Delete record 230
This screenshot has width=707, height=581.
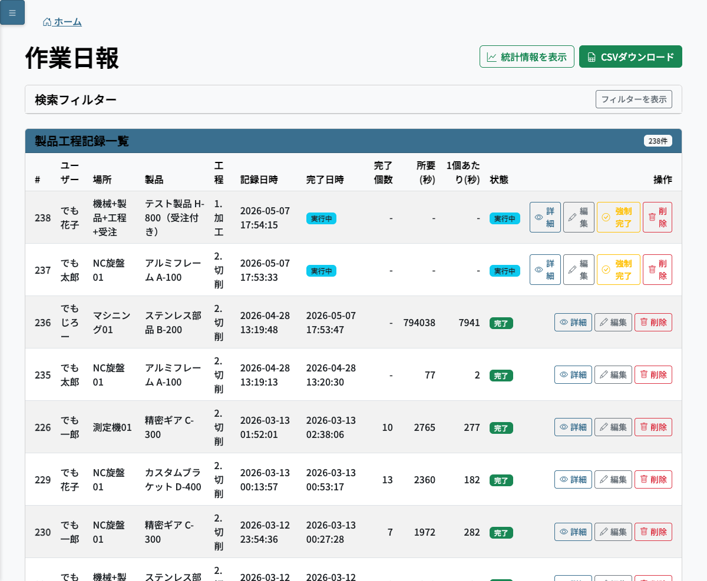coord(653,532)
